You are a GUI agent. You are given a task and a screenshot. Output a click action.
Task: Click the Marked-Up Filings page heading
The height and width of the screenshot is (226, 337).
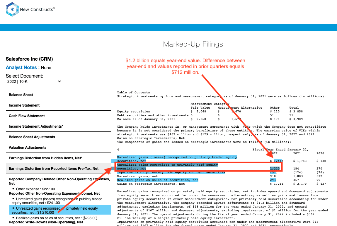(193, 44)
